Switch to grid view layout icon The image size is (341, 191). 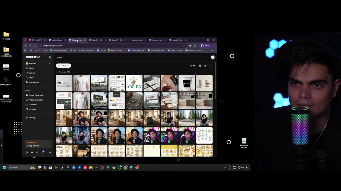pos(200,66)
